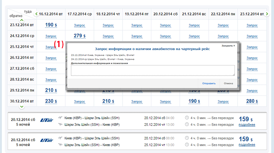Click Запрос for 17.12 departure, 23.12 return
This screenshot has height=153, width=274.
(79, 25)
